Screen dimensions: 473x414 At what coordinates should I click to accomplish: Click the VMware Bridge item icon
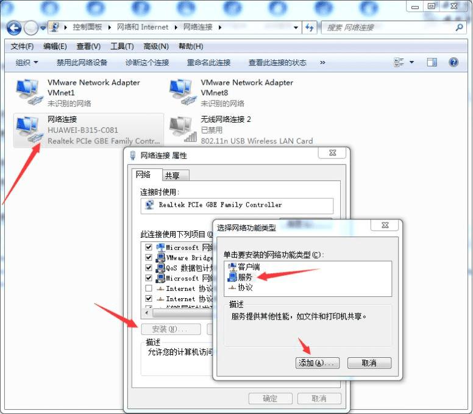click(x=160, y=258)
